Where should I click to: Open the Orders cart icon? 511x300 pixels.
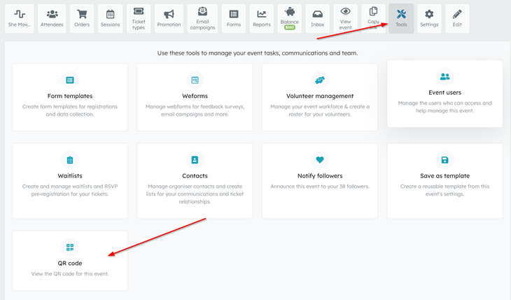tap(81, 18)
